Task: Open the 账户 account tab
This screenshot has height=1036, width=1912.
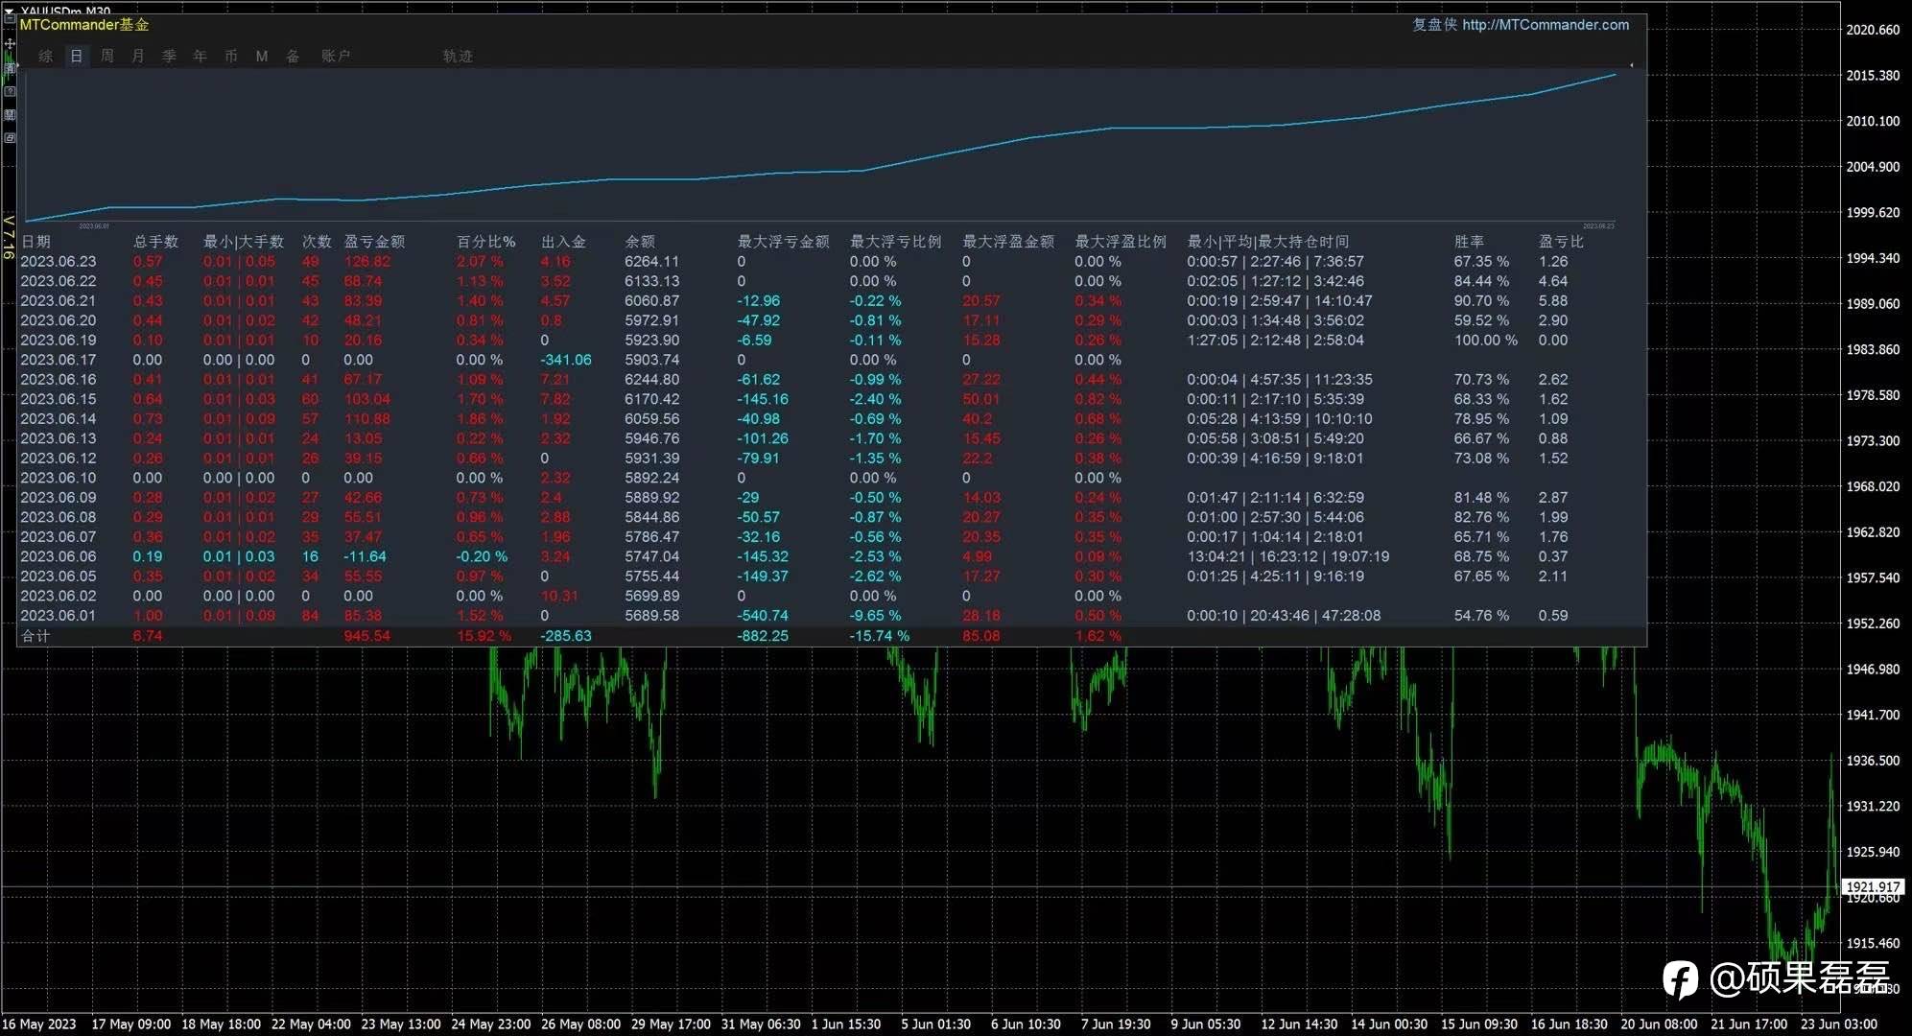Action: pyautogui.click(x=336, y=57)
